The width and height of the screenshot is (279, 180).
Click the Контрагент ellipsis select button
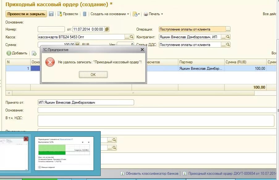pyautogui.click(x=223, y=37)
